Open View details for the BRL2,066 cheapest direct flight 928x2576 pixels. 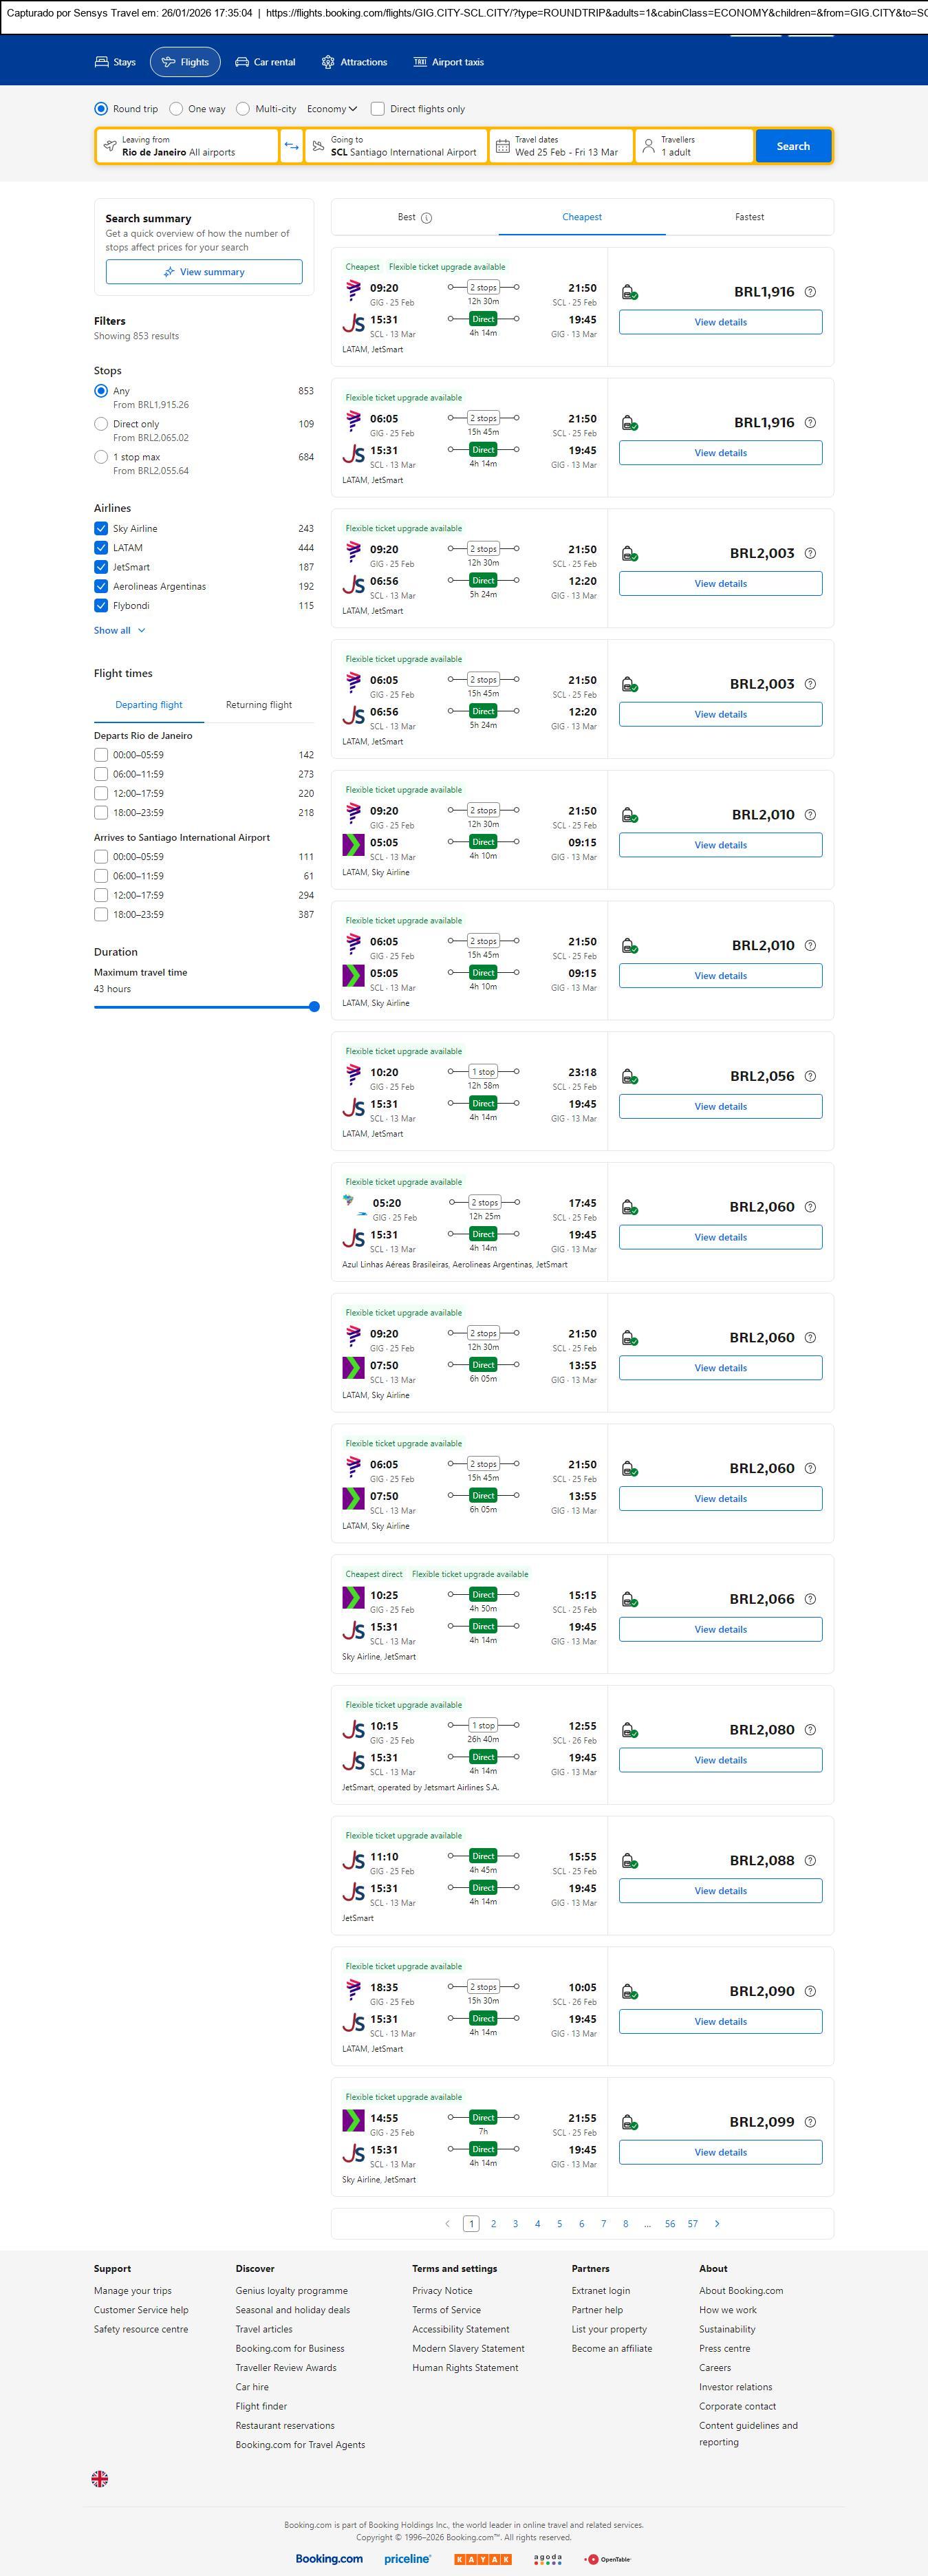[720, 1629]
